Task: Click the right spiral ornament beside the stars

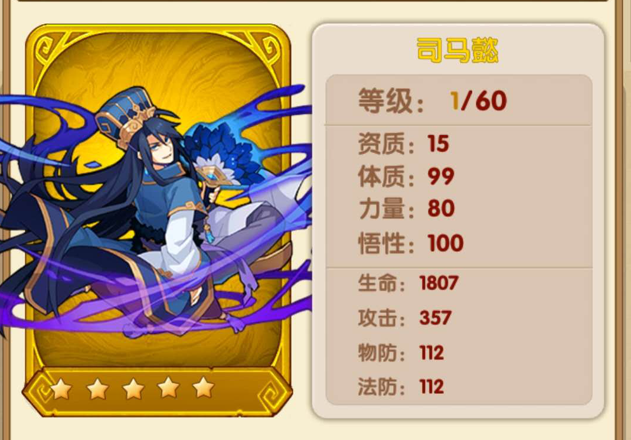Action: 274,392
